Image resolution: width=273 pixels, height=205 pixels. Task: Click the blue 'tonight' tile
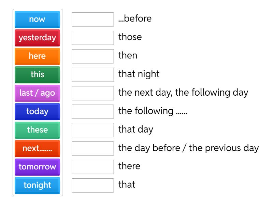37,186
